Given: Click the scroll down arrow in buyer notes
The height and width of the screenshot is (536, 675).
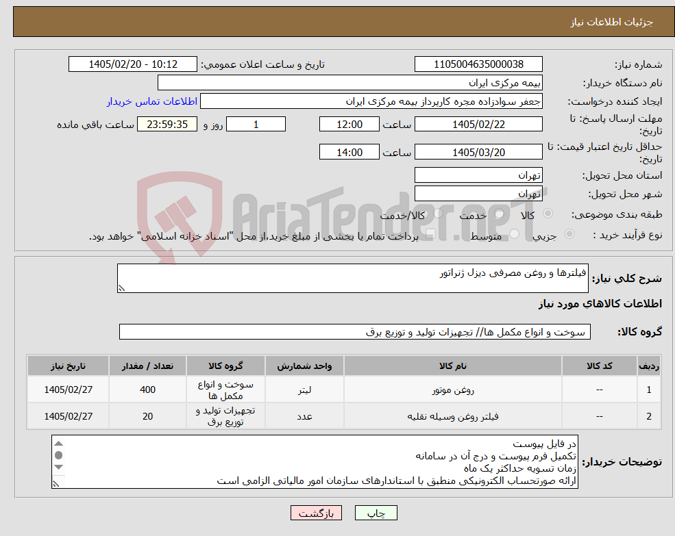Looking at the screenshot, I should (x=59, y=467).
